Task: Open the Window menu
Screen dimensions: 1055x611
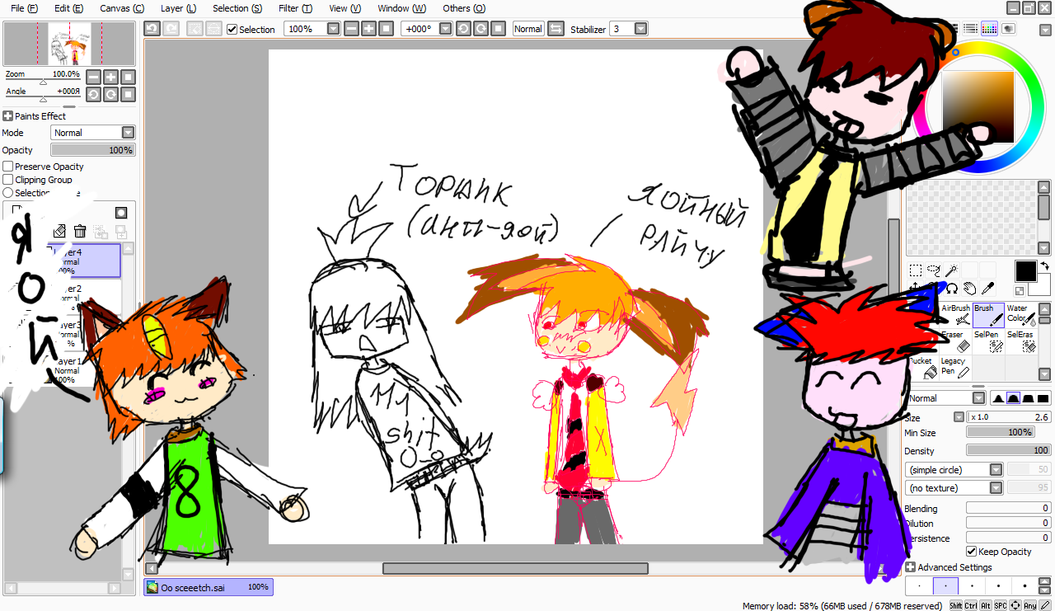Action: [401, 8]
